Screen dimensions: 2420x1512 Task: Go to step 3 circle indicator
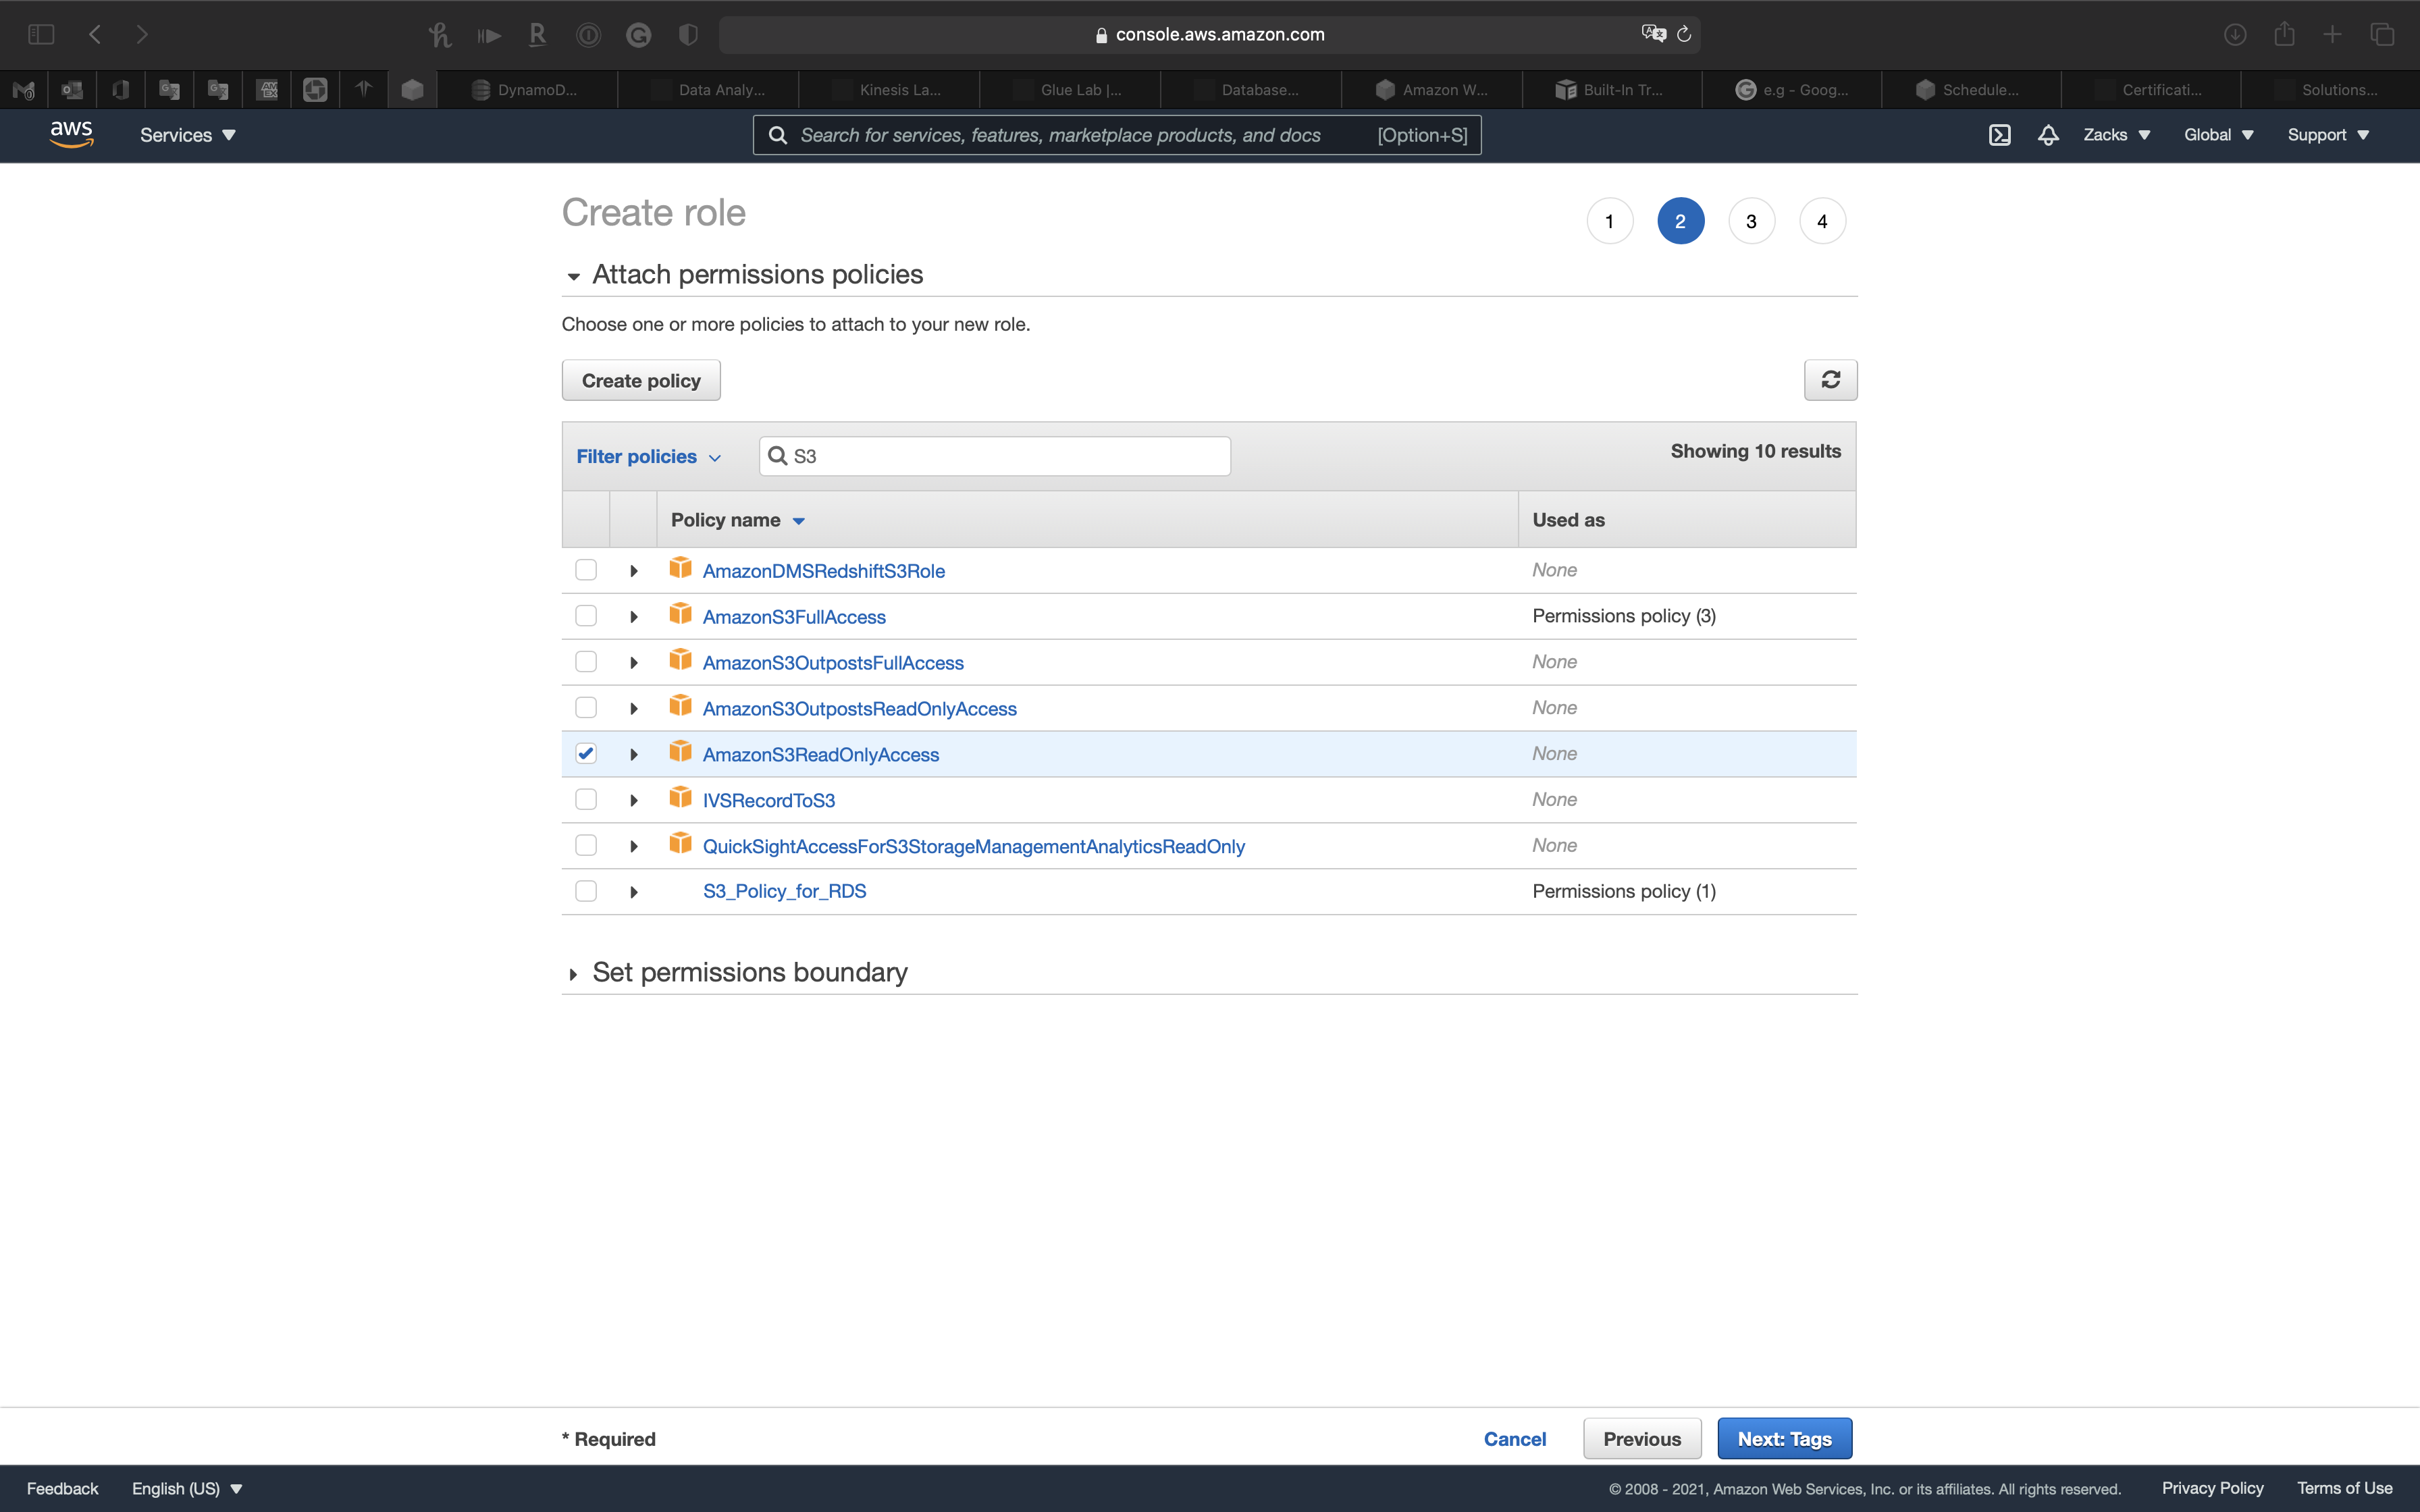[1751, 221]
